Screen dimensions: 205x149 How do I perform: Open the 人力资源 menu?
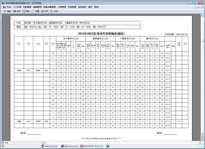pos(17,7)
